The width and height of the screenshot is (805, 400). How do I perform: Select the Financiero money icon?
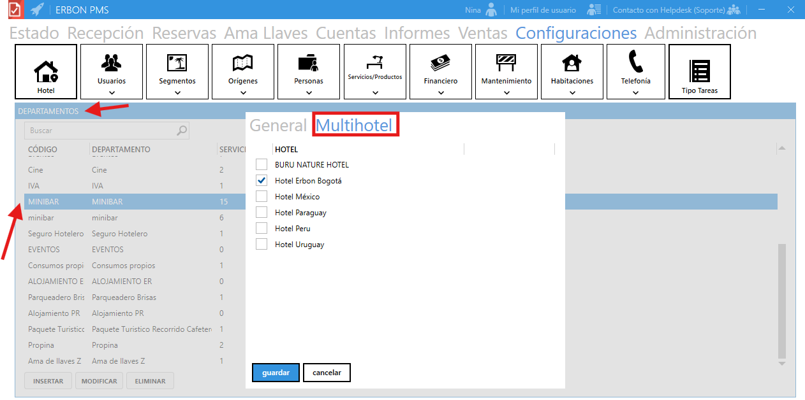point(440,63)
